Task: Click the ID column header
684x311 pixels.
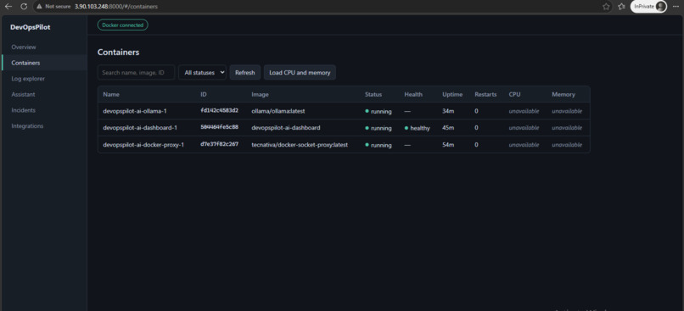Action: tap(204, 94)
